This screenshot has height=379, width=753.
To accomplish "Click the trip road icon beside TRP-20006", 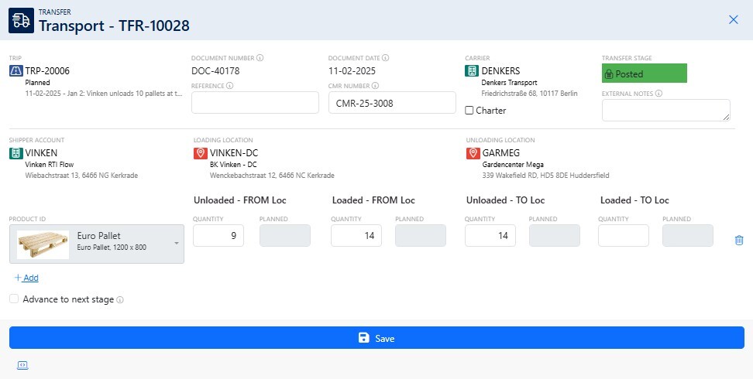I will [16, 71].
